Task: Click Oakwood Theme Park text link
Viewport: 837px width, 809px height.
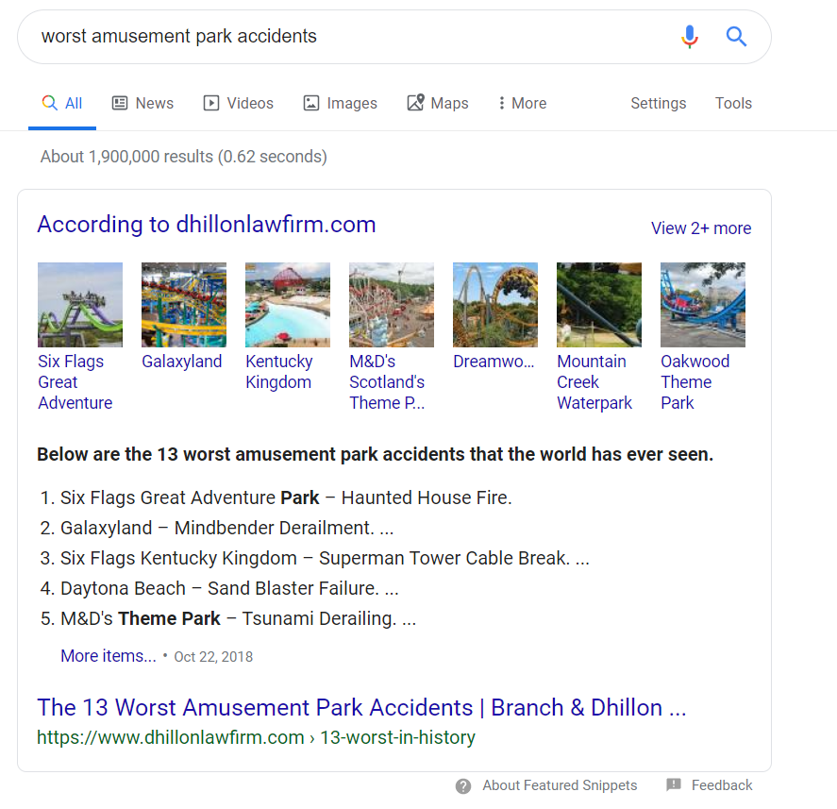Action: click(x=695, y=381)
